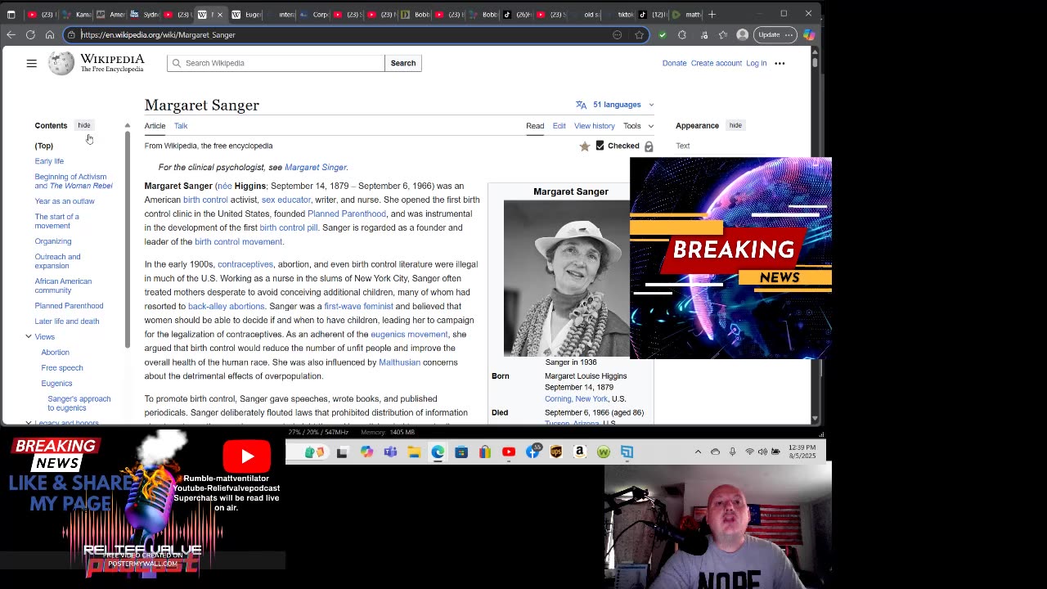Image resolution: width=1047 pixels, height=589 pixels.
Task: Add page to favorites with star icon
Action: point(640,34)
